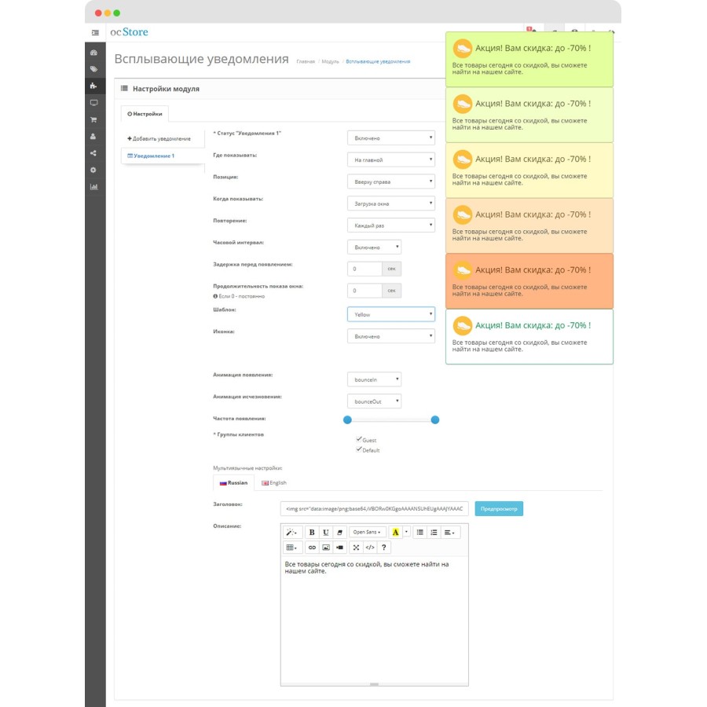Click the Задержка перед появлением input
707x707 pixels.
pos(364,269)
